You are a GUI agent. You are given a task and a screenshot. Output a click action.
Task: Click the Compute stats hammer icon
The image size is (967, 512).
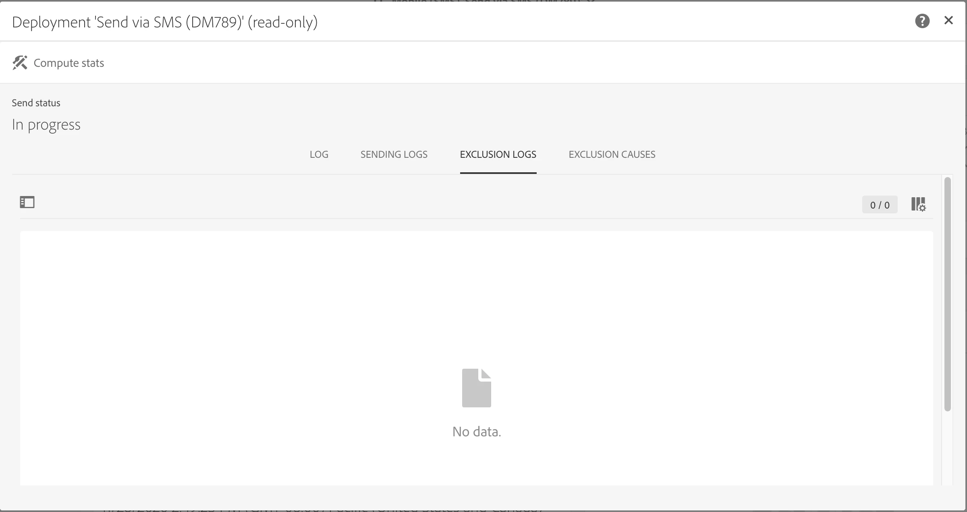click(20, 63)
